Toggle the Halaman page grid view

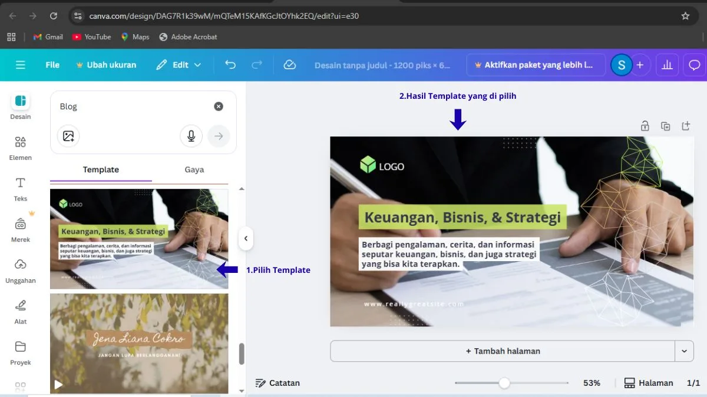(648, 383)
